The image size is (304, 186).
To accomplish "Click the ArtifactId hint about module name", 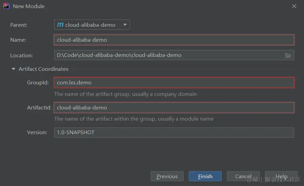I will tap(134, 119).
